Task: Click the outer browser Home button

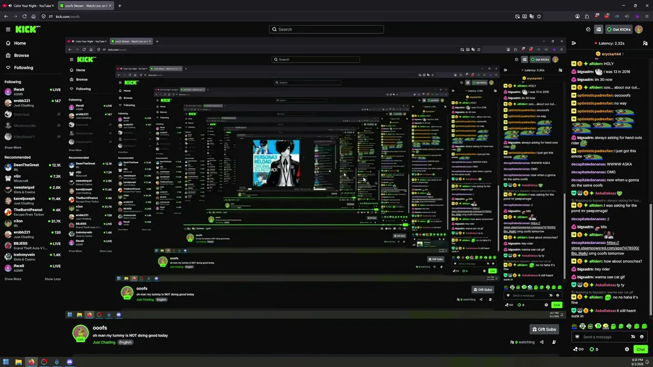Action: [x=33, y=16]
